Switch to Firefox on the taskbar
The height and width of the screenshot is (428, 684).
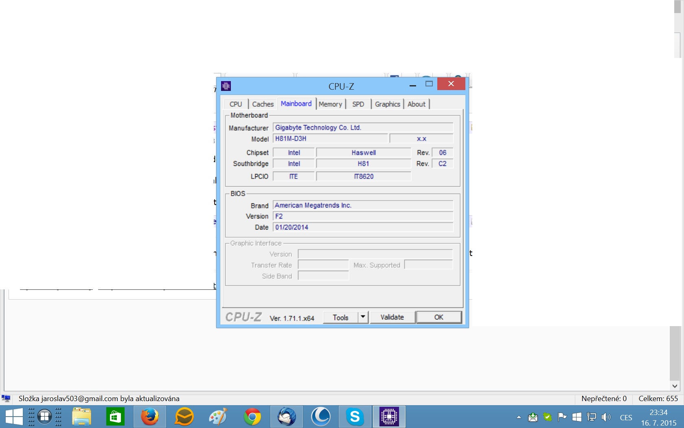tap(150, 417)
